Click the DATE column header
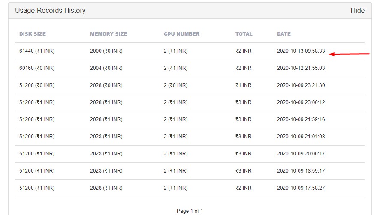Screen dimensions: 389x215 tap(284, 34)
